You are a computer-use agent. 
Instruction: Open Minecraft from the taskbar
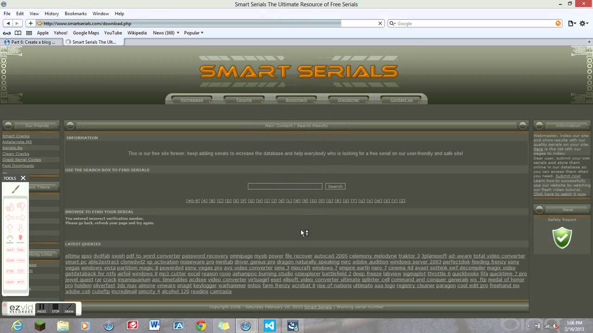[40, 326]
